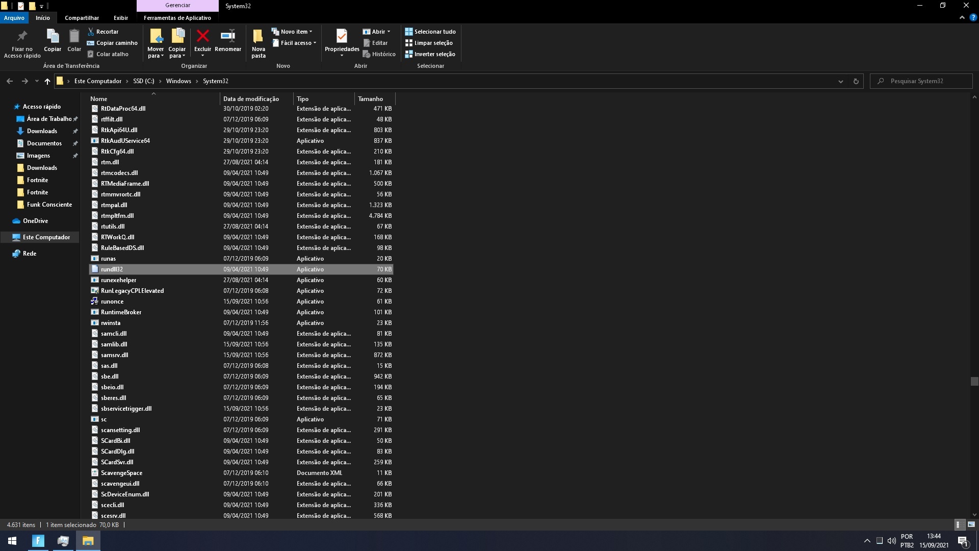
Task: Click the Renomear rename icon
Action: [x=227, y=37]
